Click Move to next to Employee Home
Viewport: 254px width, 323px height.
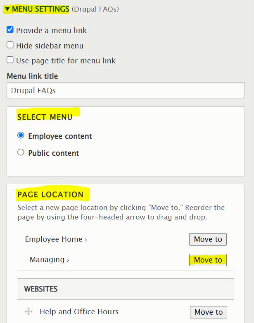(208, 239)
